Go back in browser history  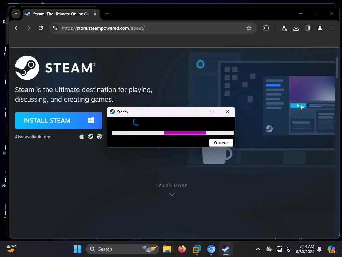pos(17,28)
